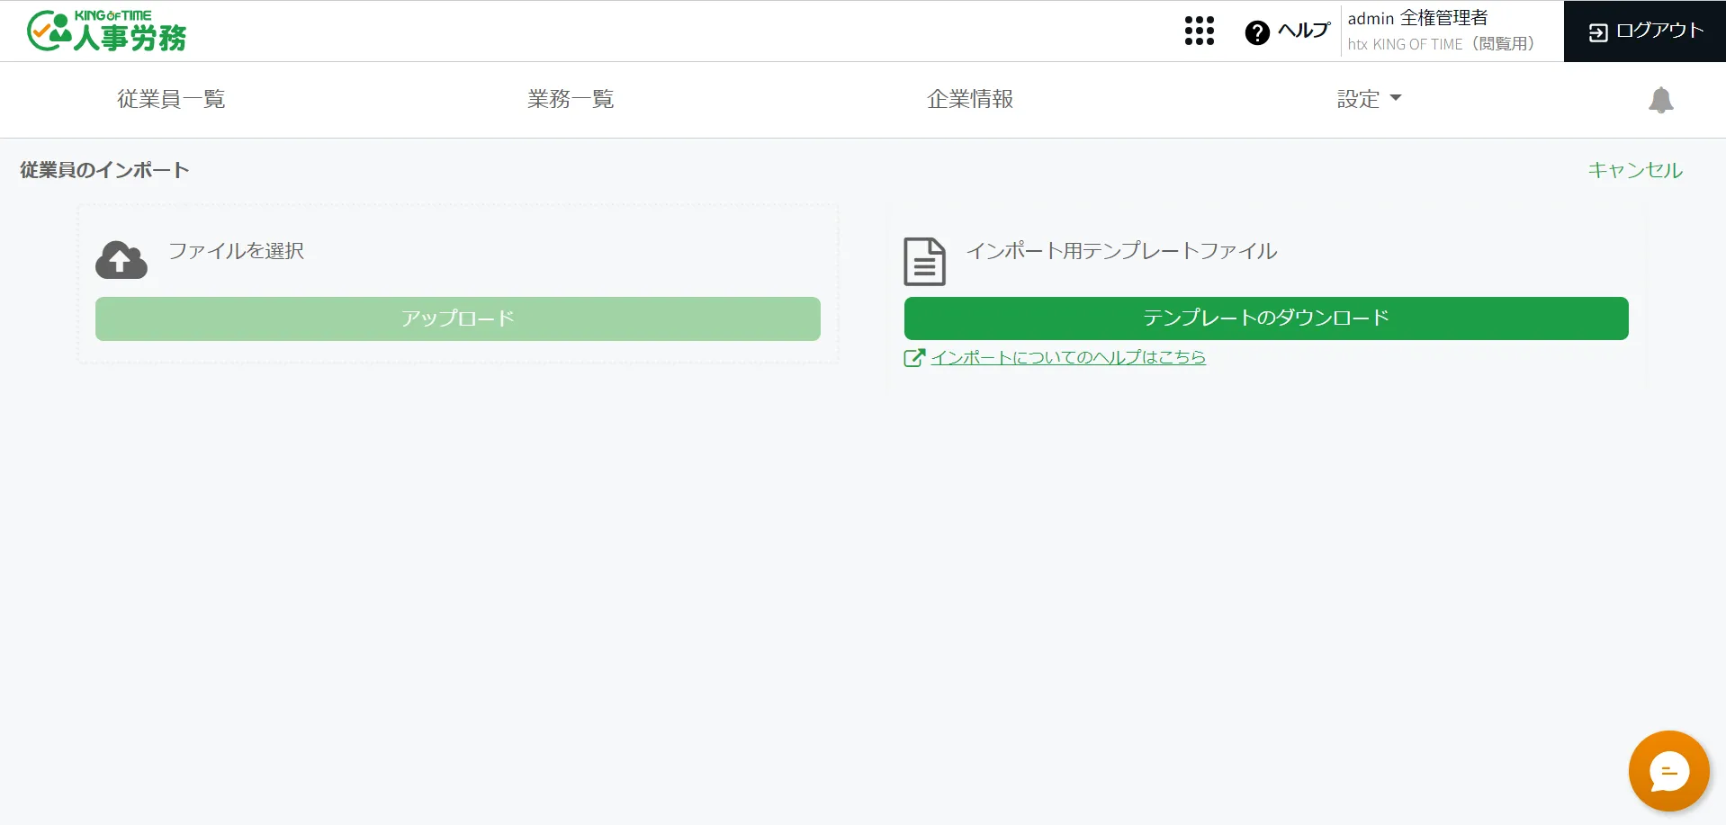The height and width of the screenshot is (825, 1726).
Task: Switch to the 企業情報 tab
Action: pos(970,99)
